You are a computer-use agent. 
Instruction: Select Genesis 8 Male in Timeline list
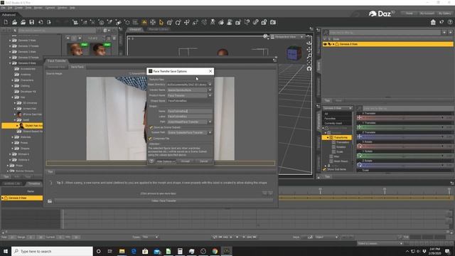(22, 198)
